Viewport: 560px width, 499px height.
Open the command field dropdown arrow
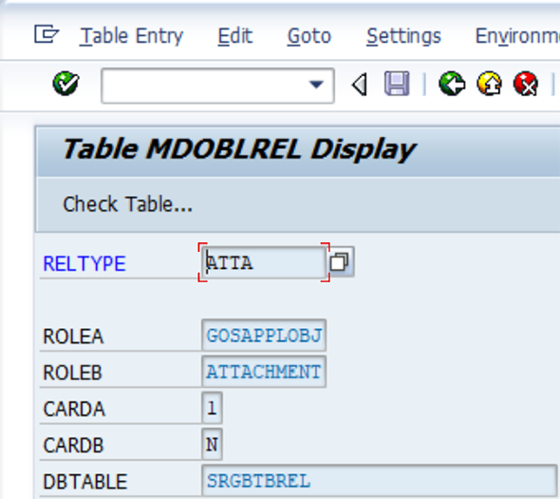coord(316,85)
